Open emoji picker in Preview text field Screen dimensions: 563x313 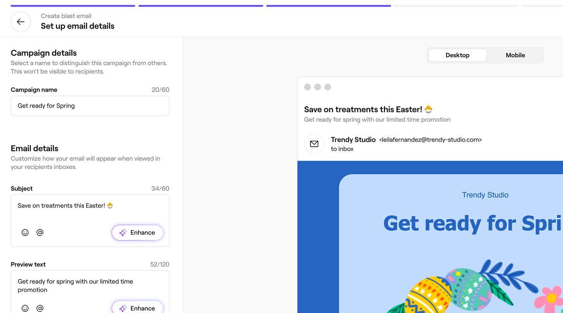[25, 308]
